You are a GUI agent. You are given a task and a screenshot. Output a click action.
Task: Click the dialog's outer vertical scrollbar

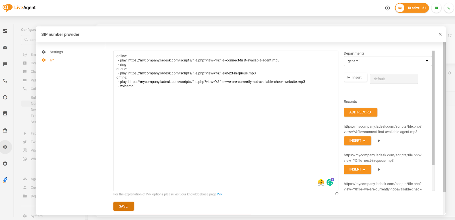444,117
